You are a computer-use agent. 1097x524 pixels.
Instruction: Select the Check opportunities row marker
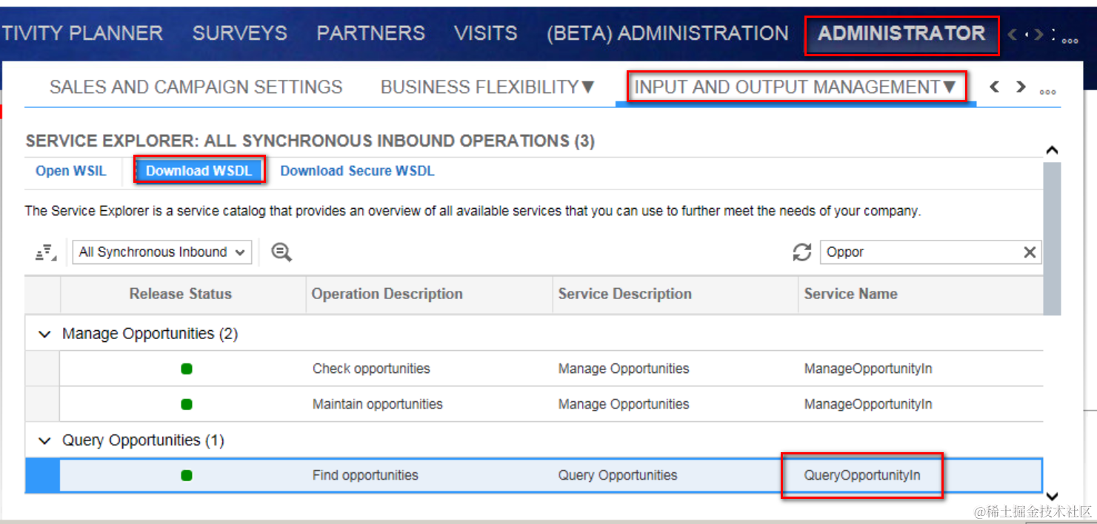click(x=42, y=369)
